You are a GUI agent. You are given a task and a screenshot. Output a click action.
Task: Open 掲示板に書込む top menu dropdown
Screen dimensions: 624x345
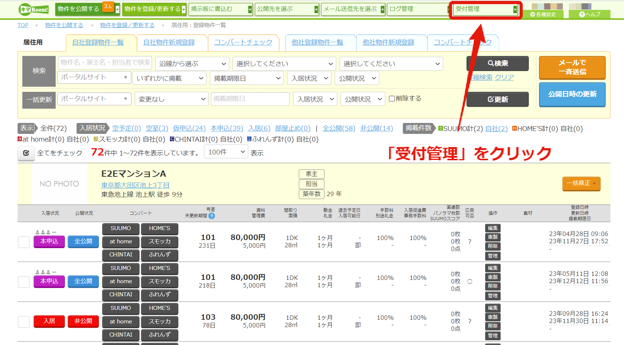click(x=220, y=9)
